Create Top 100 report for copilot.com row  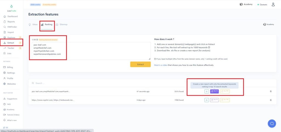[225, 100]
